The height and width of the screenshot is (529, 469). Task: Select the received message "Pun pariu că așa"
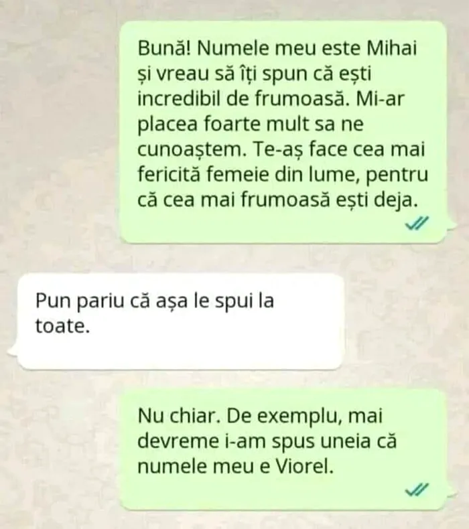coord(181,321)
